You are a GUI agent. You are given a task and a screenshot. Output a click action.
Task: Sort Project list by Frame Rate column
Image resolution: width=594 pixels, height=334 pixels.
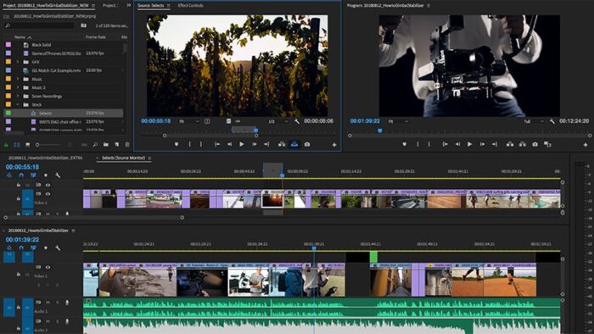pyautogui.click(x=95, y=37)
